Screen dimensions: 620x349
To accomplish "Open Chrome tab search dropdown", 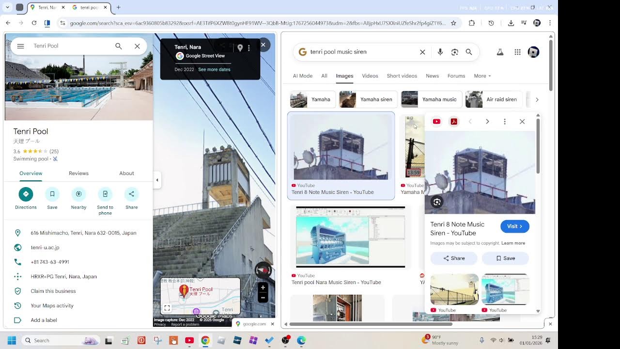I will point(8,7).
